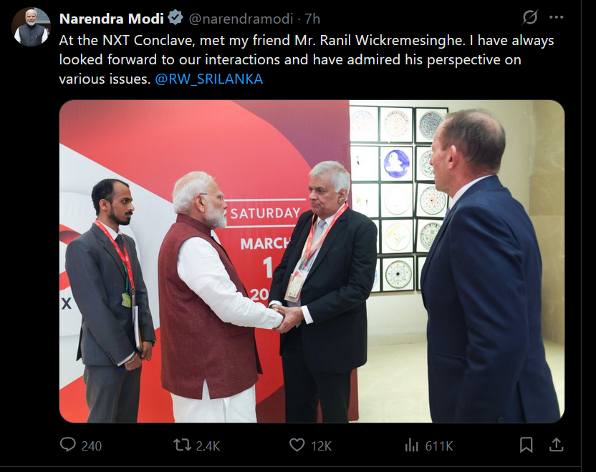Screen dimensions: 596x472
Task: Click the share post icon
Action: pyautogui.click(x=556, y=445)
